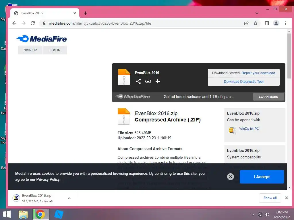Image resolution: width=294 pixels, height=220 pixels.
Task: Open Chrome three-dot menu
Action: point(285,23)
